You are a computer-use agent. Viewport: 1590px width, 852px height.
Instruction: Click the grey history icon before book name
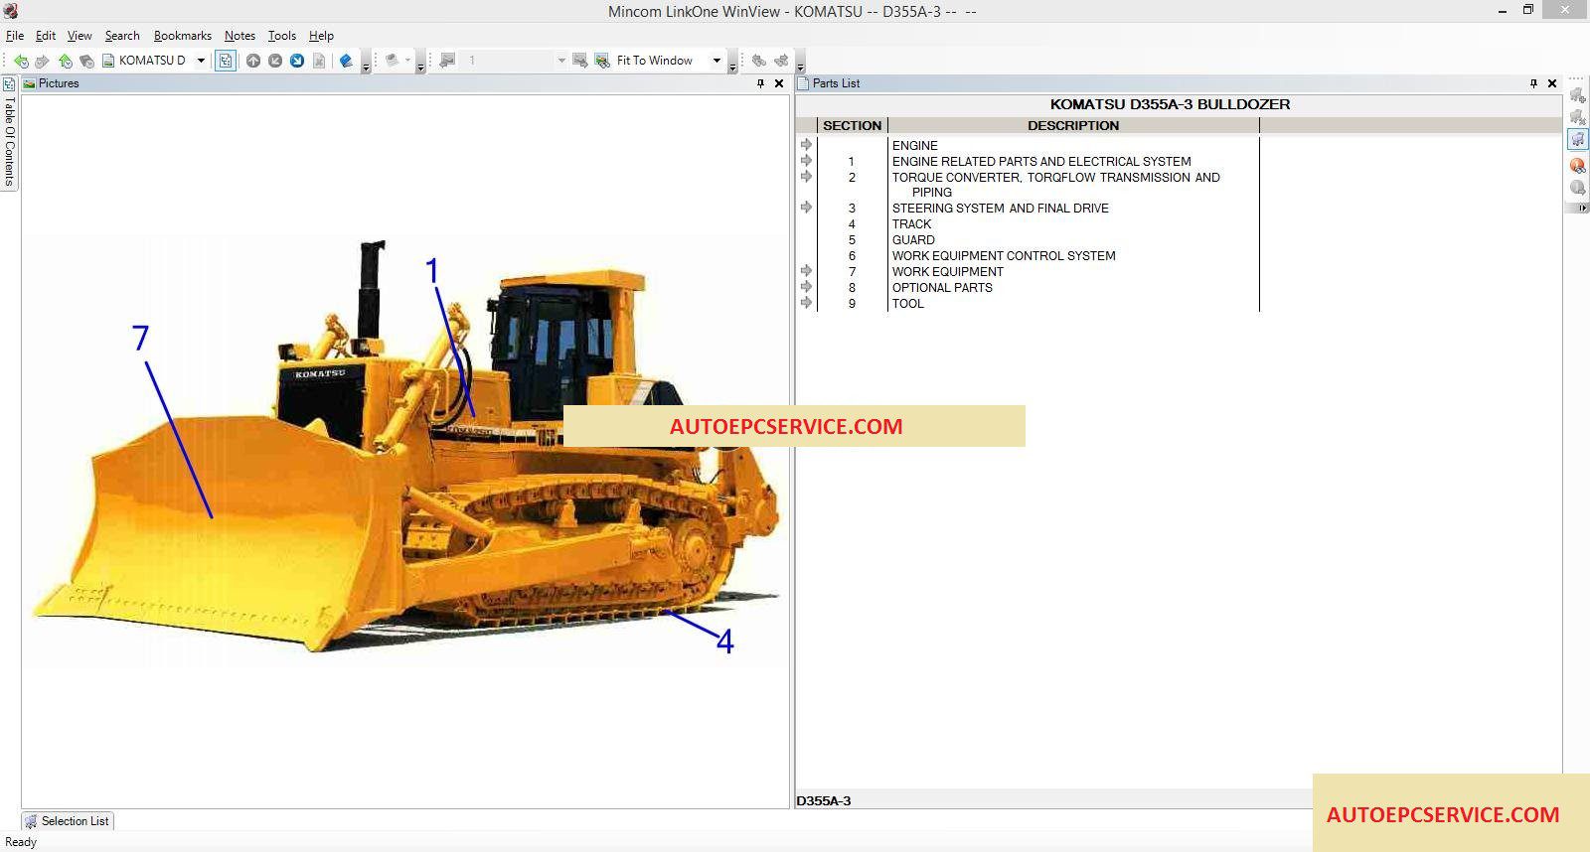[87, 61]
